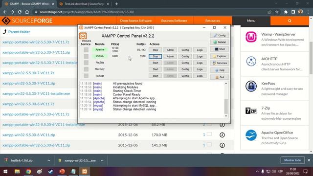Click page vertical scrollbar thumb
This screenshot has width=313, height=176.
[x=311, y=58]
